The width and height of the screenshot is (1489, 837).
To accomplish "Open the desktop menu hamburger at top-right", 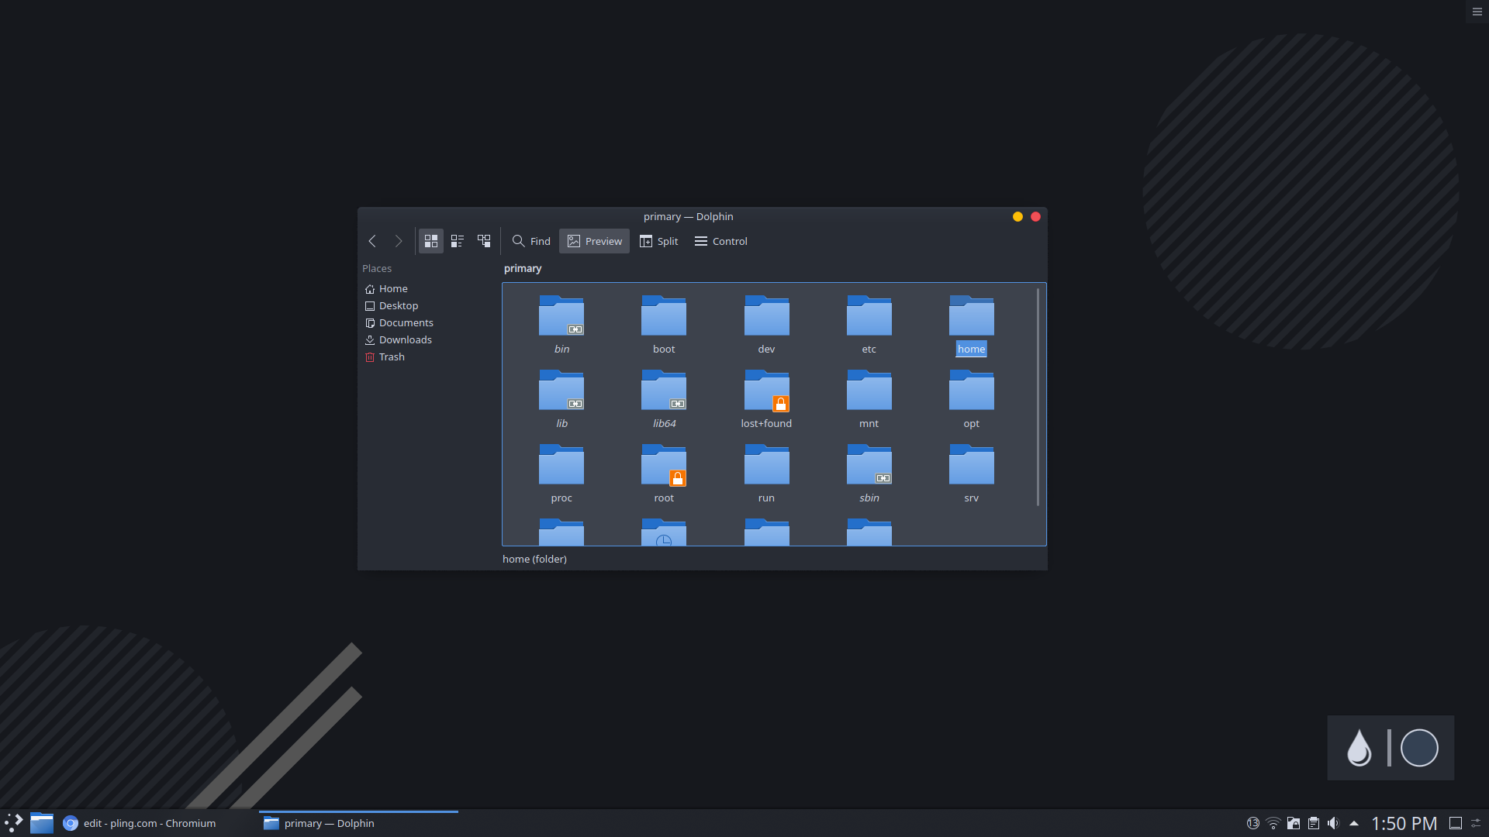I will (1477, 12).
